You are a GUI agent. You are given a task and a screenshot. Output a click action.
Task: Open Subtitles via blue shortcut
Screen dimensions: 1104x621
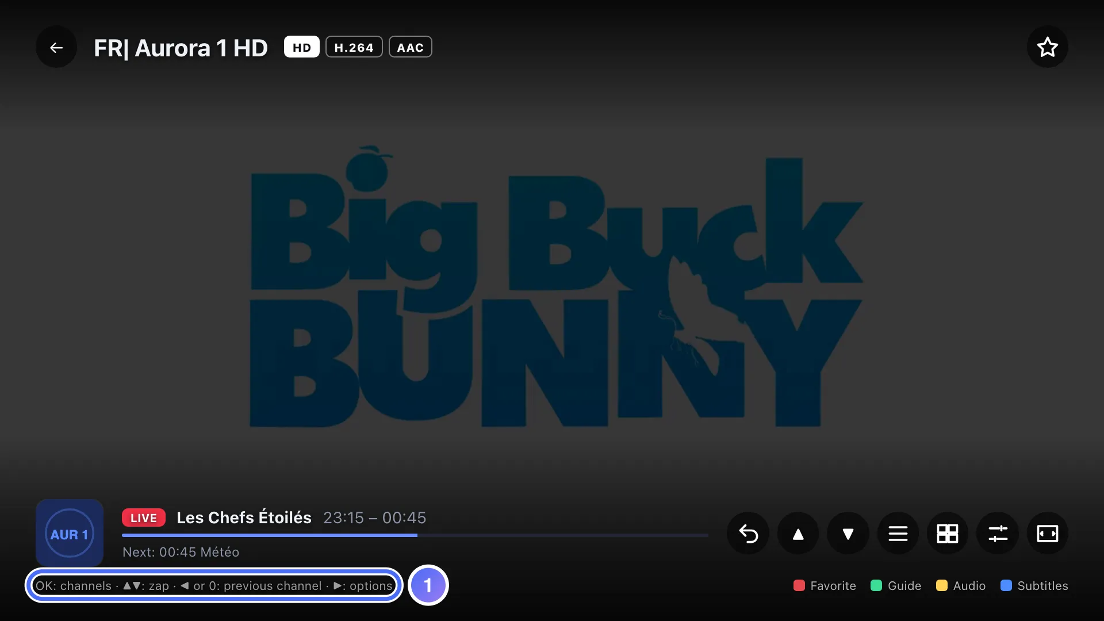pos(1034,585)
